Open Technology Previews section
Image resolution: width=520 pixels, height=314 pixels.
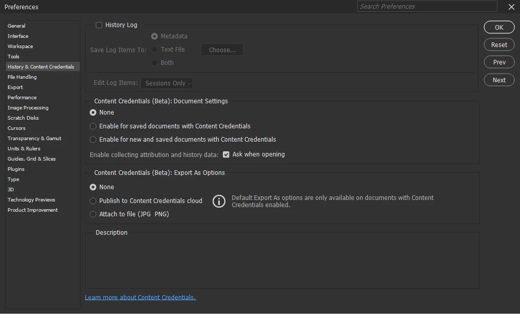31,200
